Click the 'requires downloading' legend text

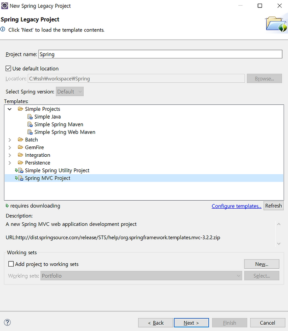coord(35,205)
